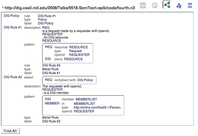The height and width of the screenshot is (136, 198).
Task: Click MEMBERLIST beside the member predicate
Action: pos(86,99)
